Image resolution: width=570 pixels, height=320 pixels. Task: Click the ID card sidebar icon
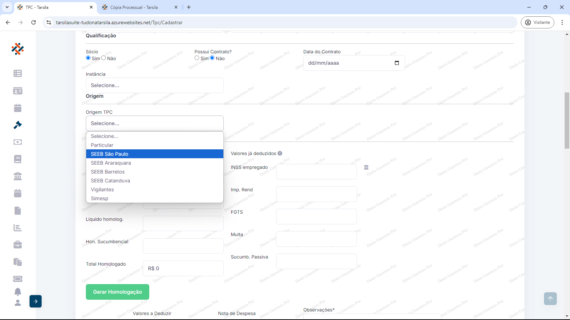[17, 91]
